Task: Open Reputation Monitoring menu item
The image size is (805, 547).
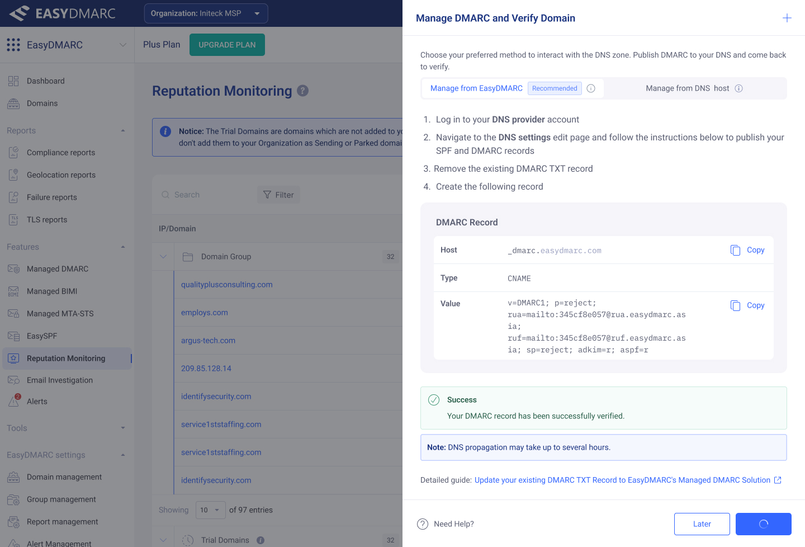Action: coord(67,359)
